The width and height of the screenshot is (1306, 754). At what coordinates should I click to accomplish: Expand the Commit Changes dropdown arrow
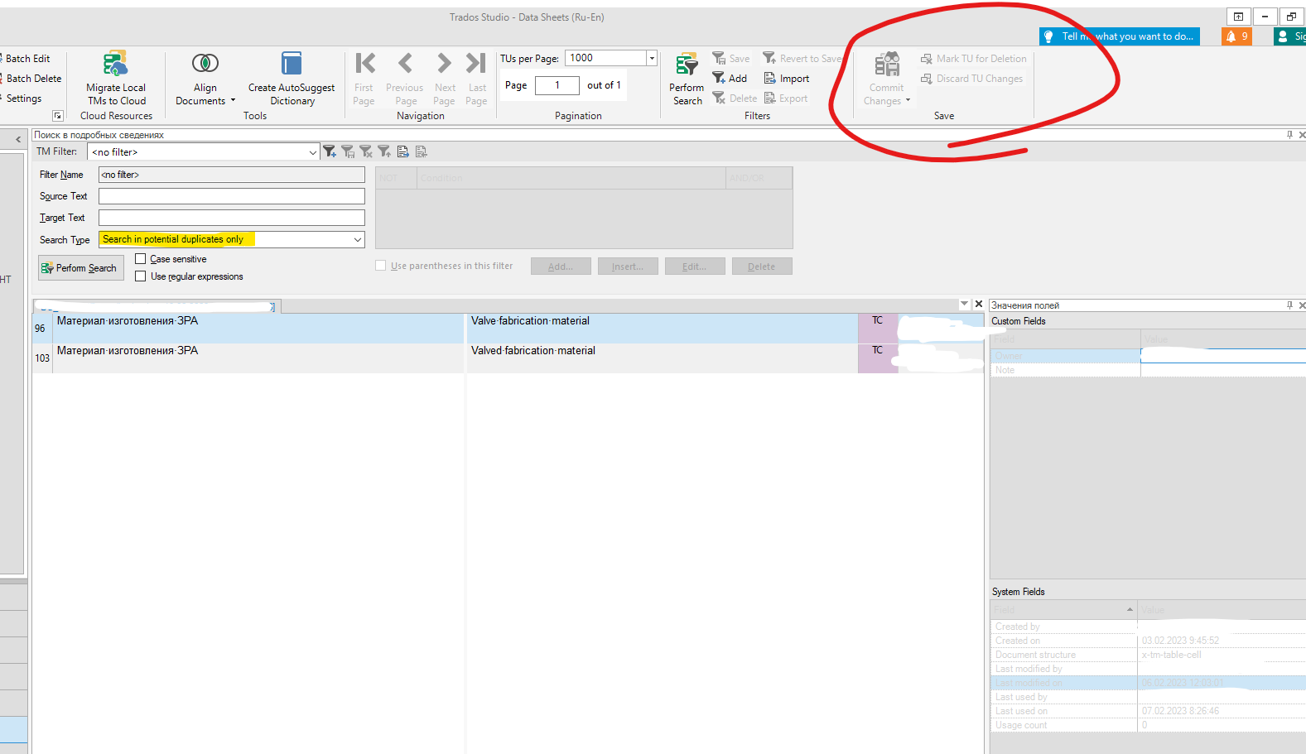click(908, 101)
